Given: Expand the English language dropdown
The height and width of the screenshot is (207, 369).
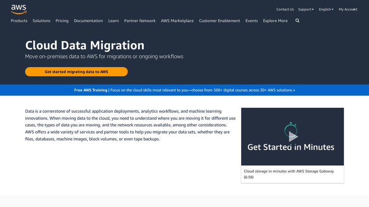Looking at the screenshot, I should pos(326,9).
